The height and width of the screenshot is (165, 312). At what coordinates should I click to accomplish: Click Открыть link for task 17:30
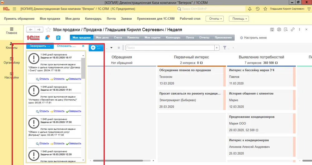click(44, 143)
